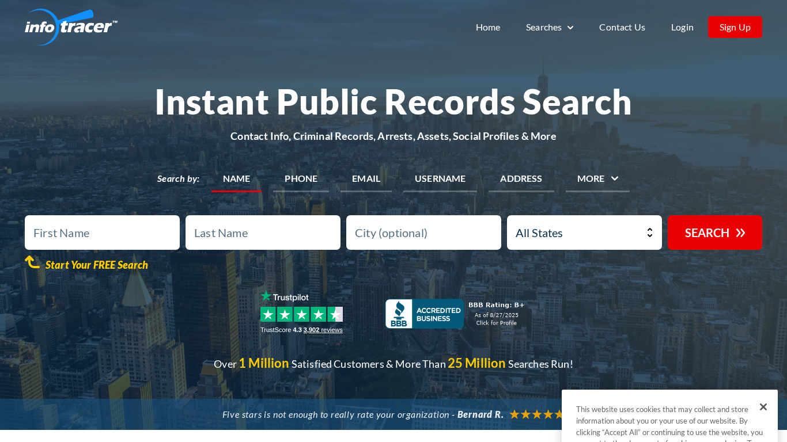Switch to the PHONE search tab
787x442 pixels.
[x=301, y=179]
